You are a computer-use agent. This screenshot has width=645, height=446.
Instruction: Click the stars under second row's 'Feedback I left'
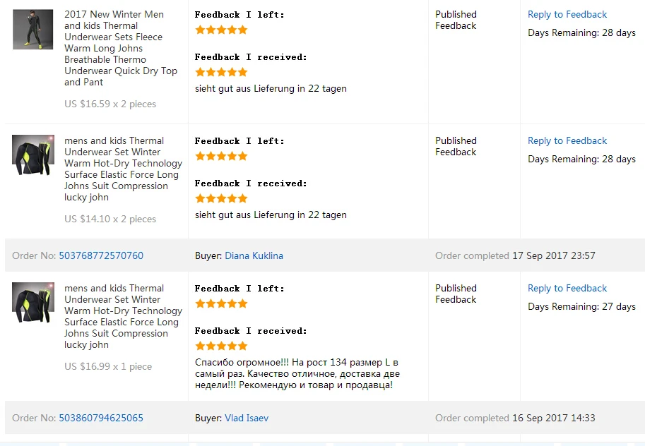tap(221, 156)
